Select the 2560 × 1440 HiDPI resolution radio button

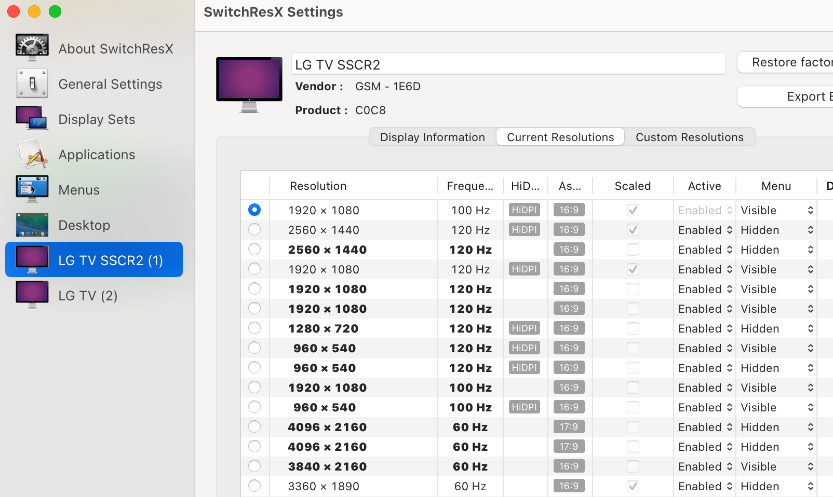[x=254, y=229]
